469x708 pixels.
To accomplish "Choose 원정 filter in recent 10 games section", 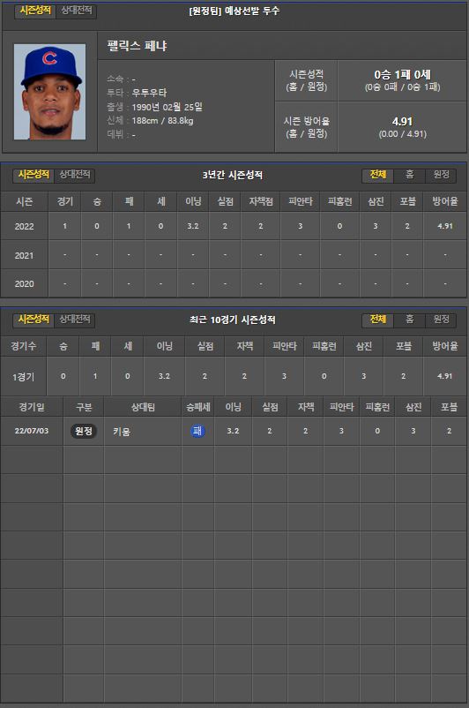I will (441, 320).
